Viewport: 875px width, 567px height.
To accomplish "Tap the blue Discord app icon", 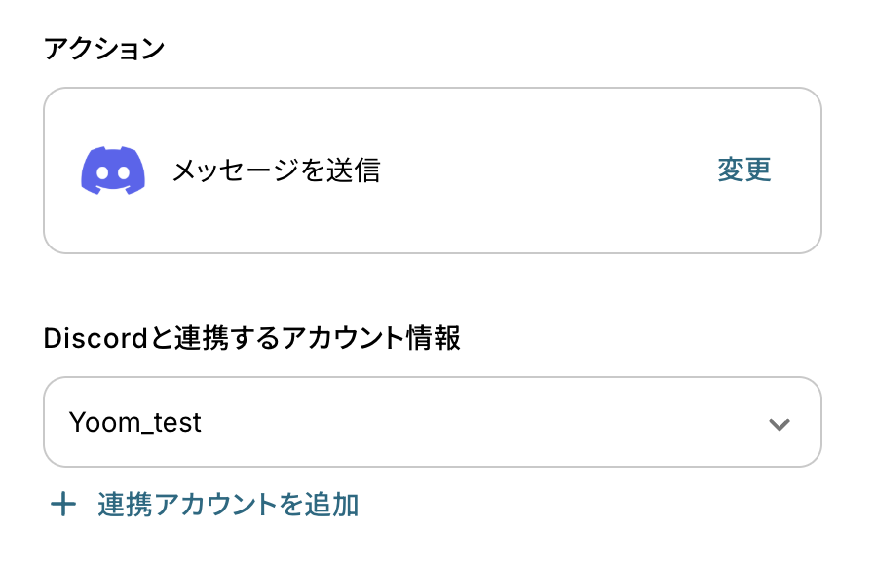I will click(113, 170).
